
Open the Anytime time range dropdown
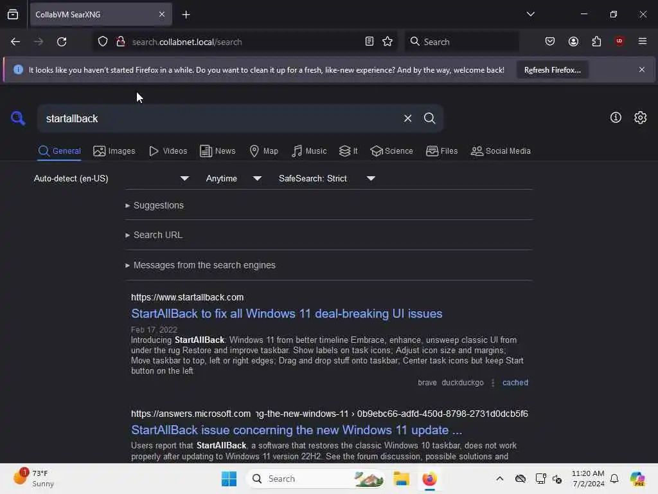click(x=234, y=179)
